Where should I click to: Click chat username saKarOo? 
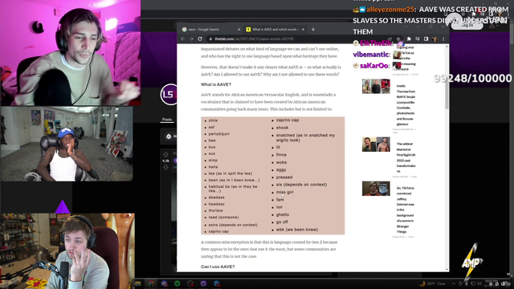374,66
